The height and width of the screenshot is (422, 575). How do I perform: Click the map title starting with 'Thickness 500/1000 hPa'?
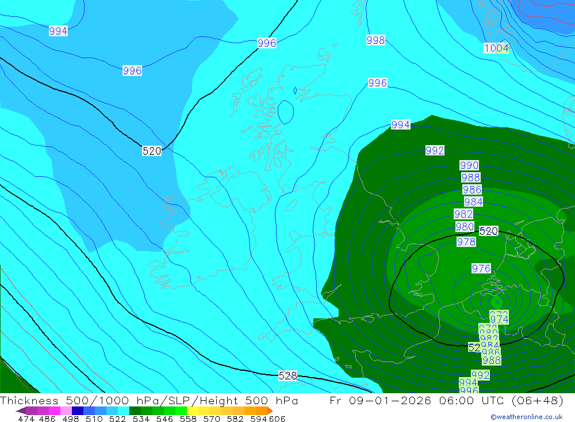[148, 401]
